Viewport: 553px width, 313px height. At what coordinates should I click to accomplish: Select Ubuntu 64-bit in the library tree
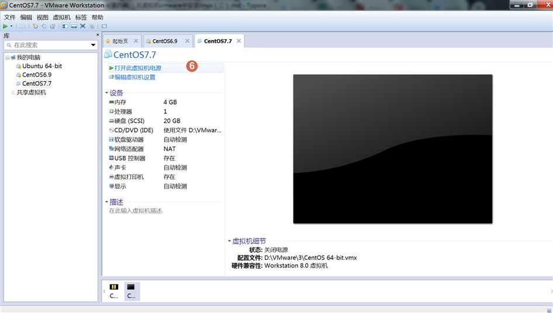(x=42, y=66)
